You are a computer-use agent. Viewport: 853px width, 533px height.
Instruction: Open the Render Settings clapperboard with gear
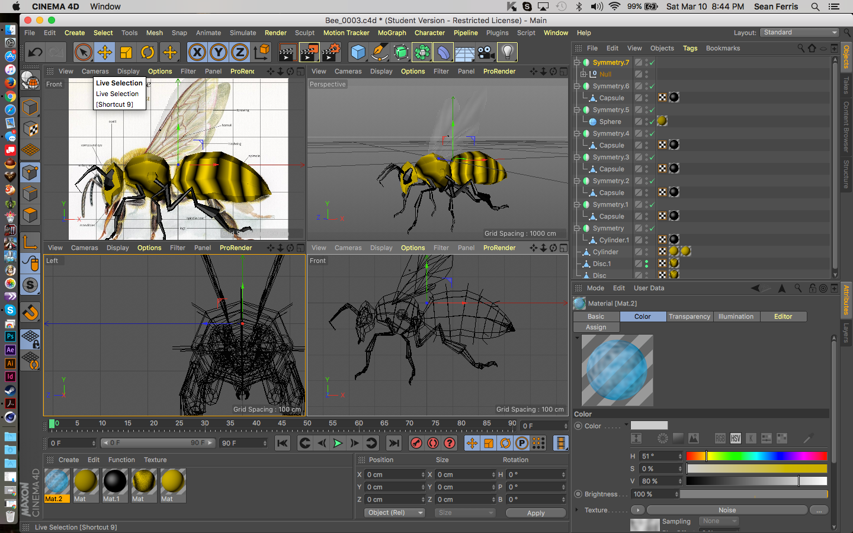[x=331, y=53]
